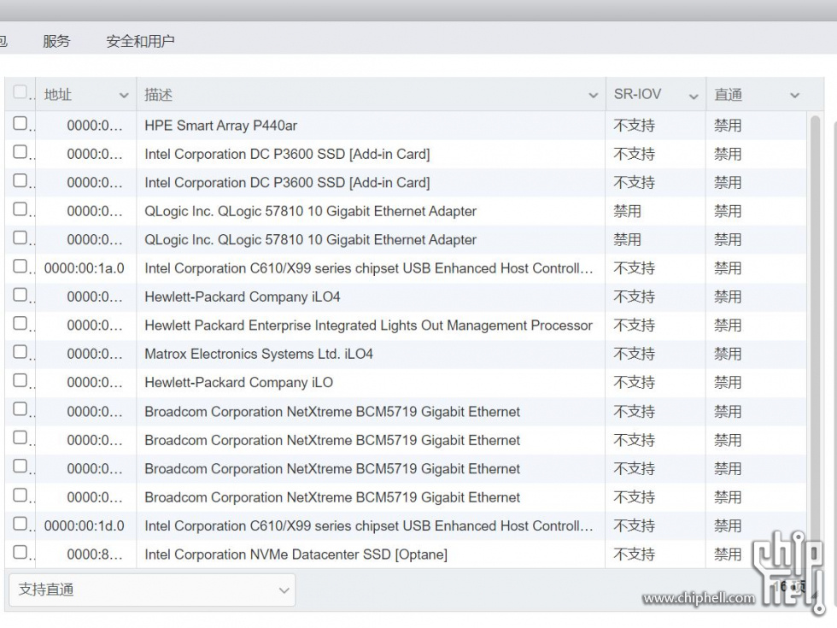This screenshot has width=837, height=628.
Task: Toggle the select-all checkbox in header
Action: 20,92
